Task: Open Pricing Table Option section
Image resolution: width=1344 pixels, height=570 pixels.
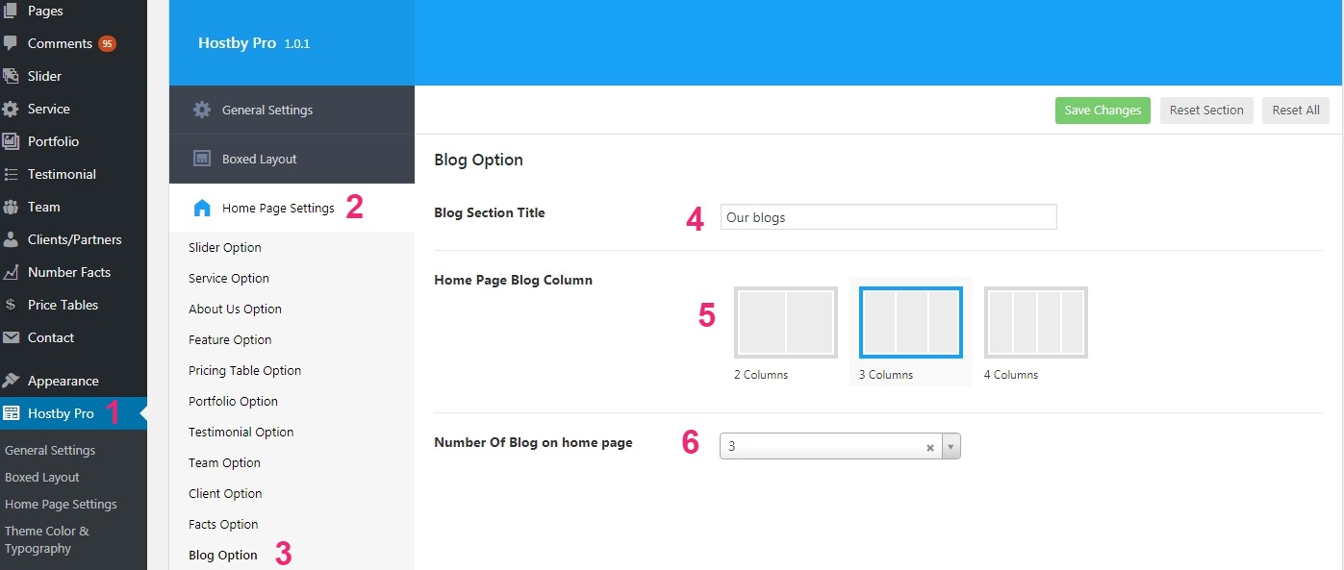Action: [245, 370]
